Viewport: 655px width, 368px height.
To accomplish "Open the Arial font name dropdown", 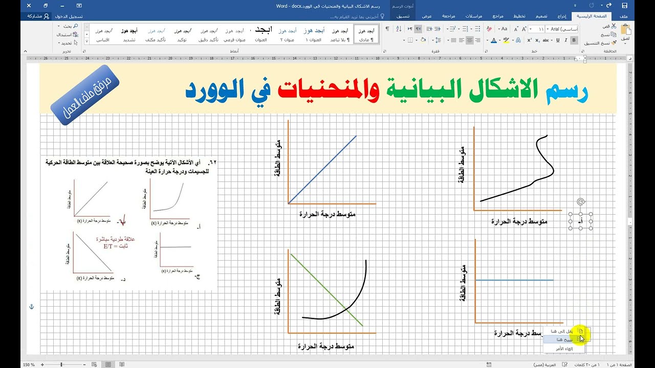I will (548, 29).
